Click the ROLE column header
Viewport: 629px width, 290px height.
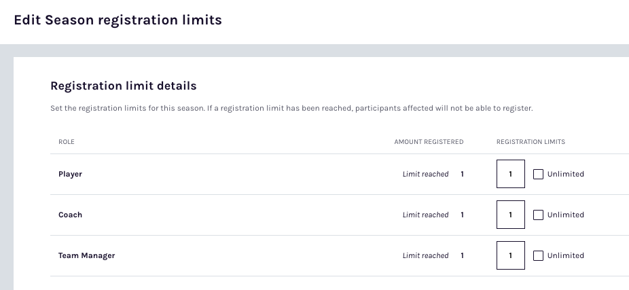(67, 142)
